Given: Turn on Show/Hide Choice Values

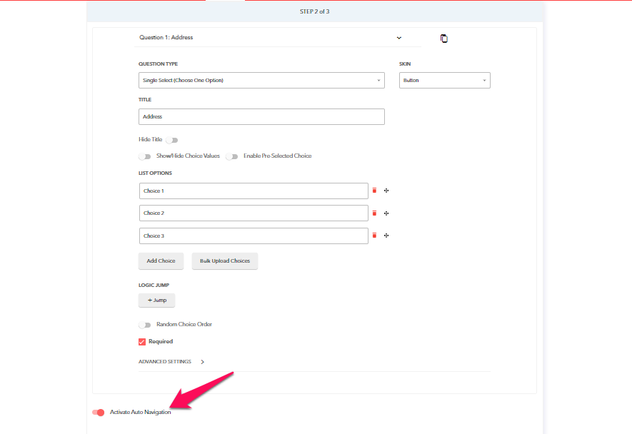Looking at the screenshot, I should pyautogui.click(x=144, y=156).
